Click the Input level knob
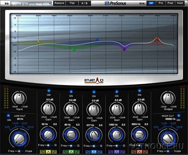 (19, 98)
